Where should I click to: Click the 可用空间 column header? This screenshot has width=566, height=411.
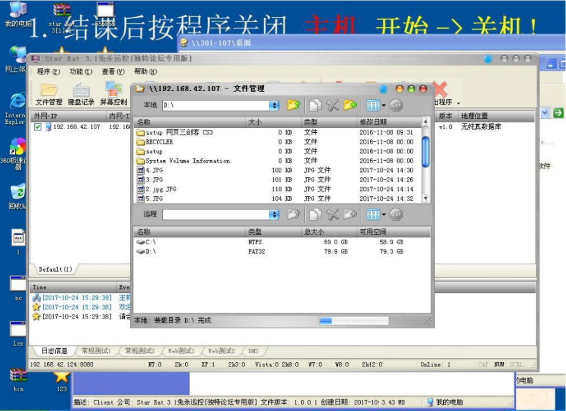click(x=394, y=231)
